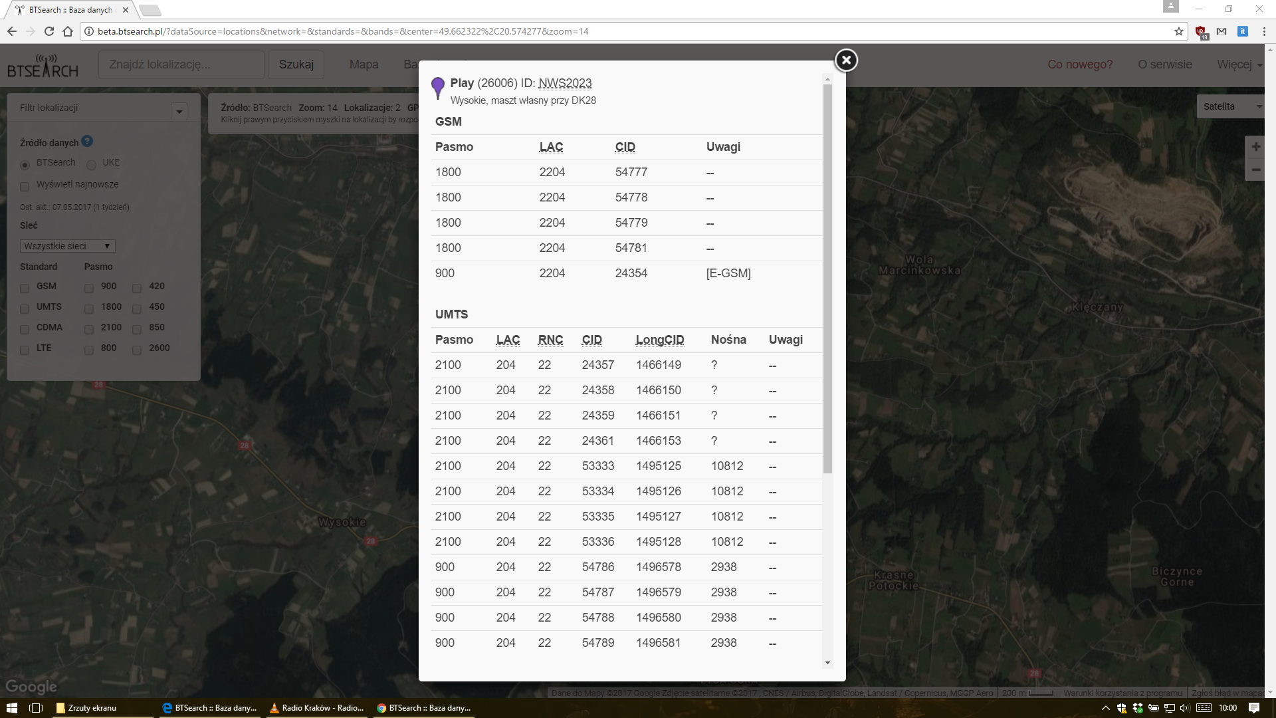Open the Co nowego? page
Viewport: 1276px width, 718px height.
pyautogui.click(x=1080, y=64)
